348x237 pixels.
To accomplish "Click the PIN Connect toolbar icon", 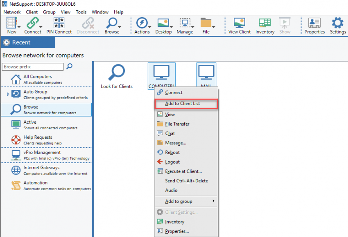I will coord(59,25).
